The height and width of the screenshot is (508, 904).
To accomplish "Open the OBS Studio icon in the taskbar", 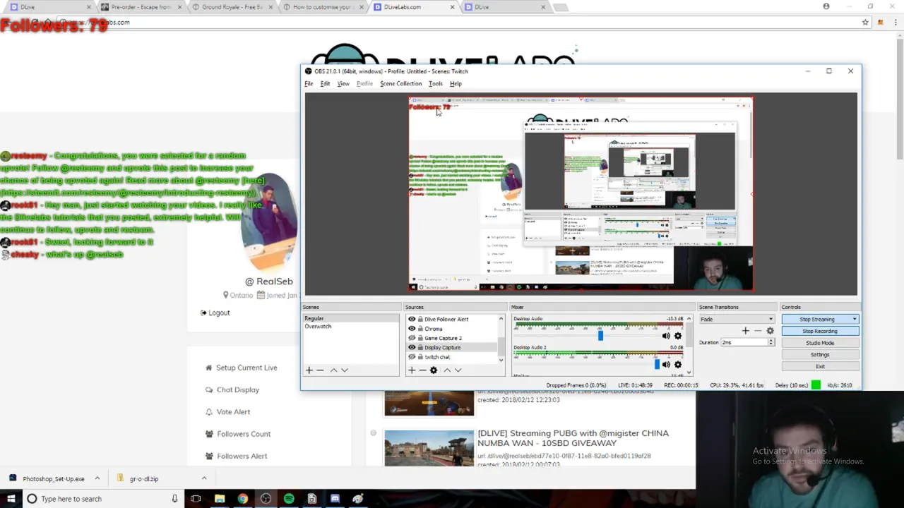I will (266, 499).
